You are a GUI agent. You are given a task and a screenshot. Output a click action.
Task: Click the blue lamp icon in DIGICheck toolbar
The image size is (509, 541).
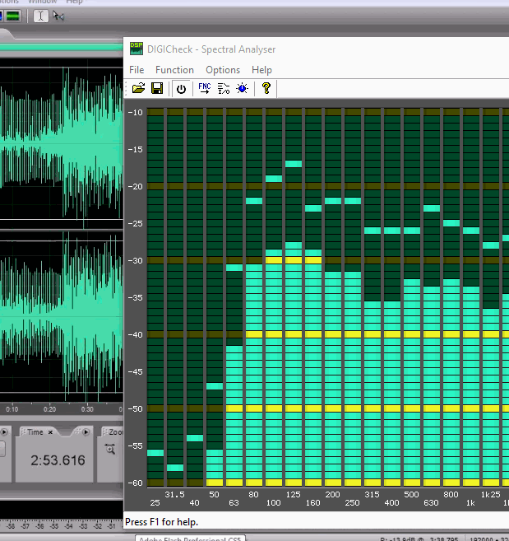pos(243,88)
